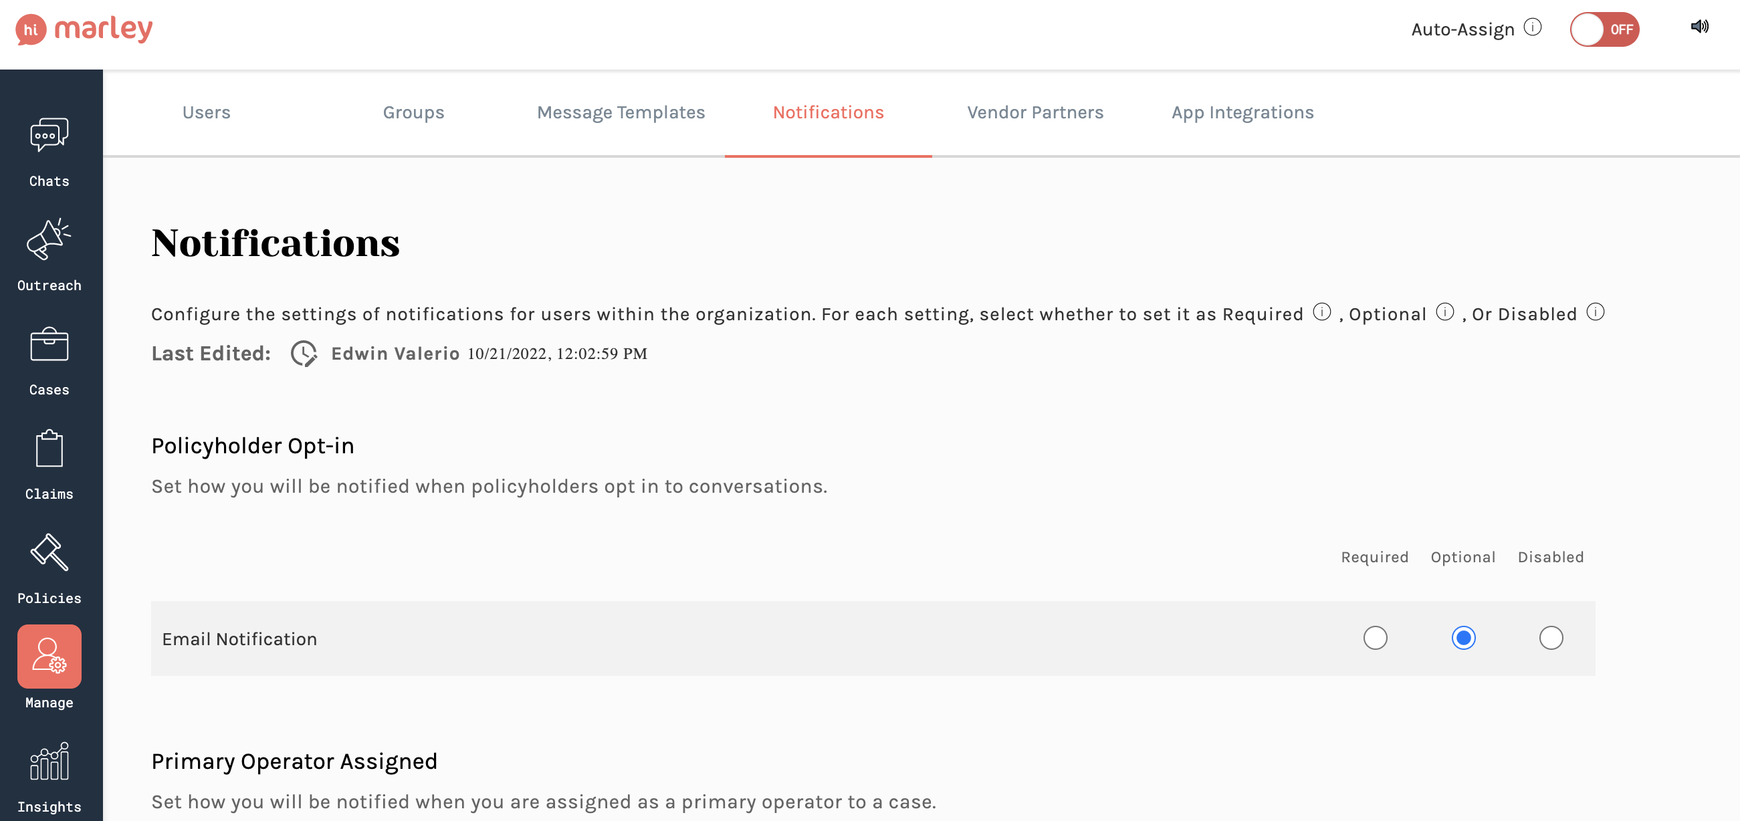The height and width of the screenshot is (821, 1740).
Task: Set Email Notification to Required
Action: click(1376, 638)
